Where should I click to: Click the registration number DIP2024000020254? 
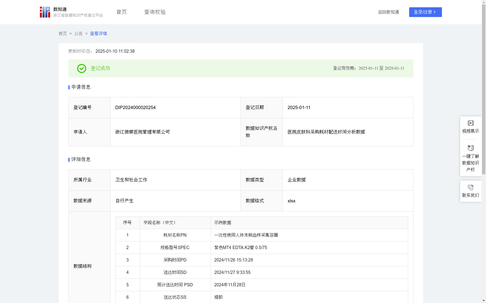135,108
